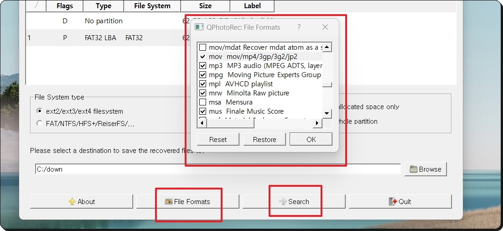Click the format list scroll-up arrow
Viewport: 503px width, 231px height.
coord(327,47)
